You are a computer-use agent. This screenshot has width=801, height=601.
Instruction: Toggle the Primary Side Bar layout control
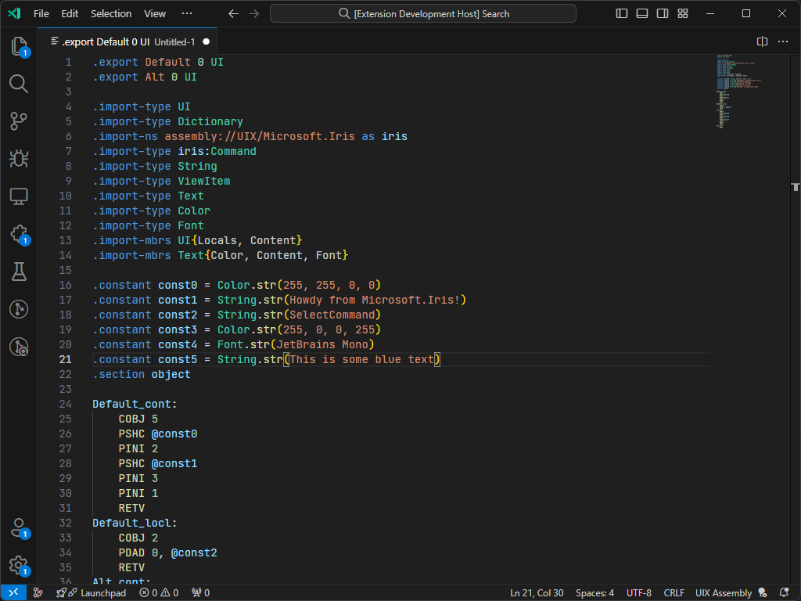point(621,13)
